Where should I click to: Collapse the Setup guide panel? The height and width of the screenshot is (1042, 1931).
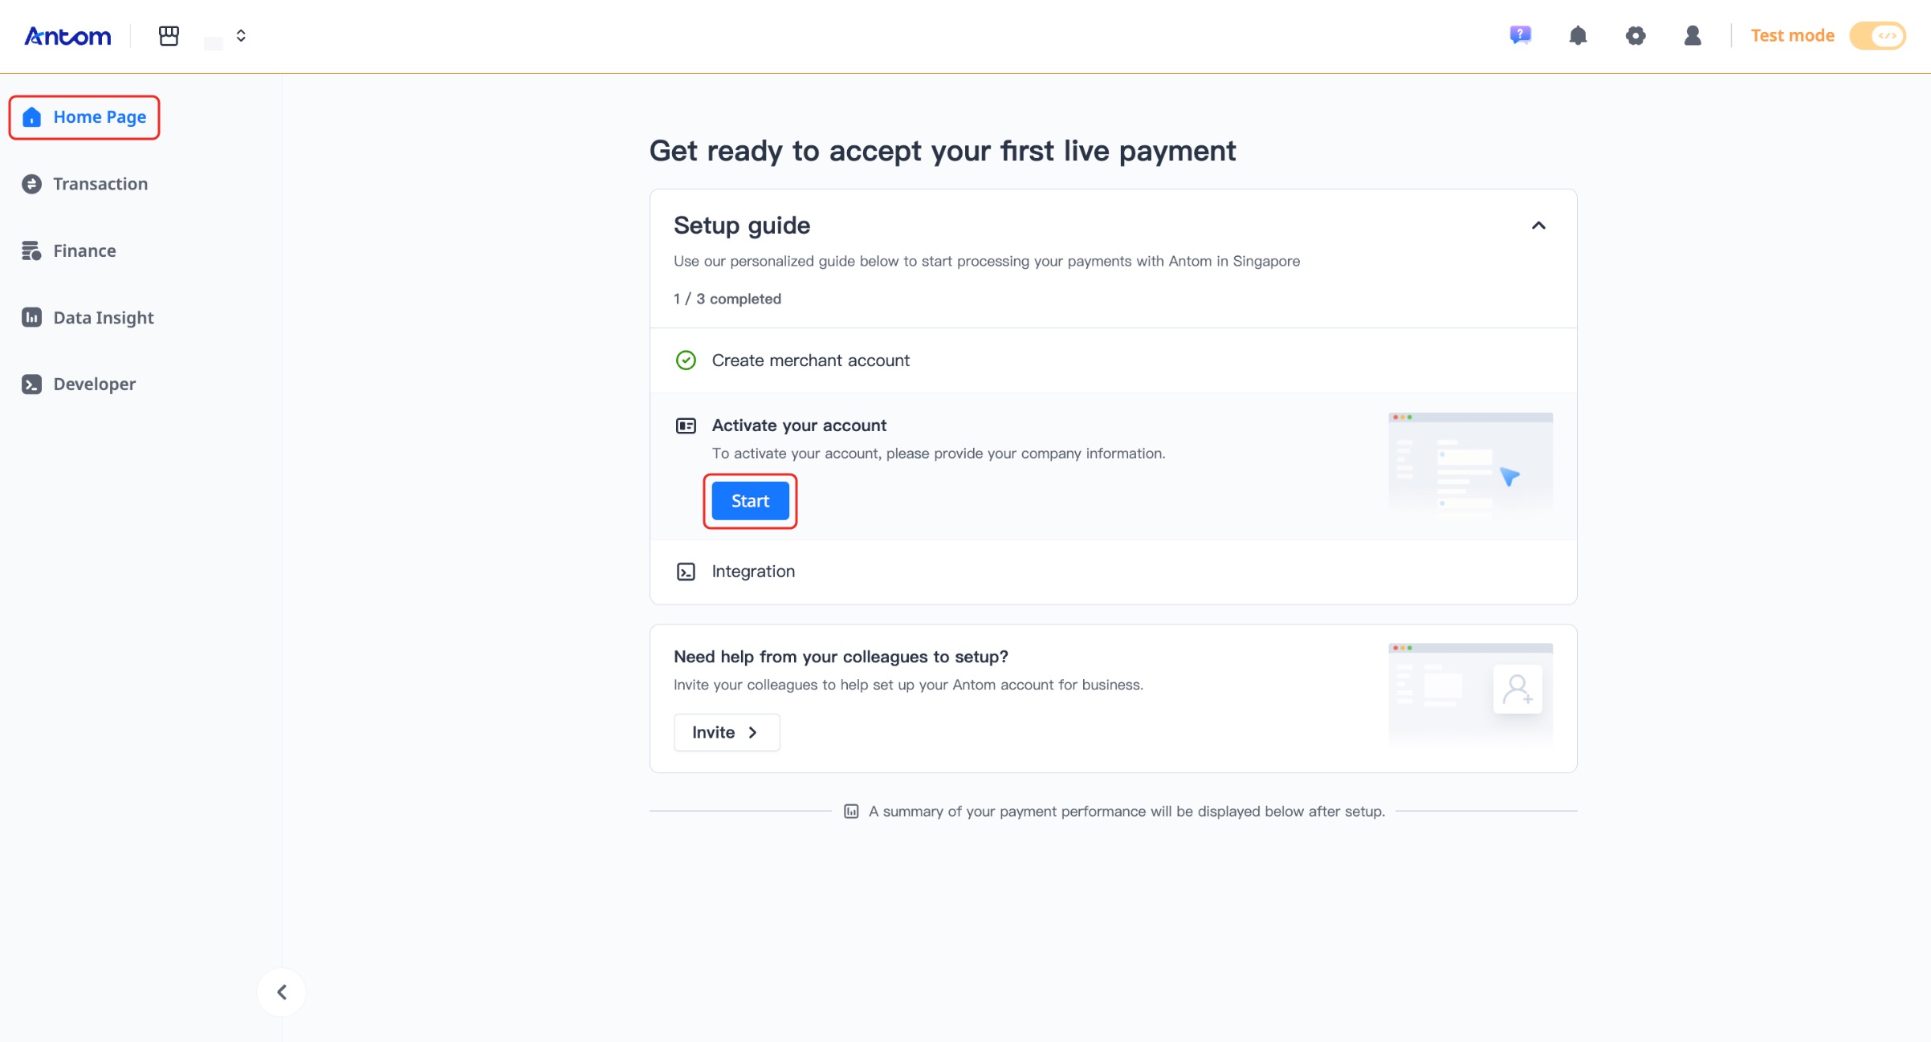click(x=1538, y=226)
